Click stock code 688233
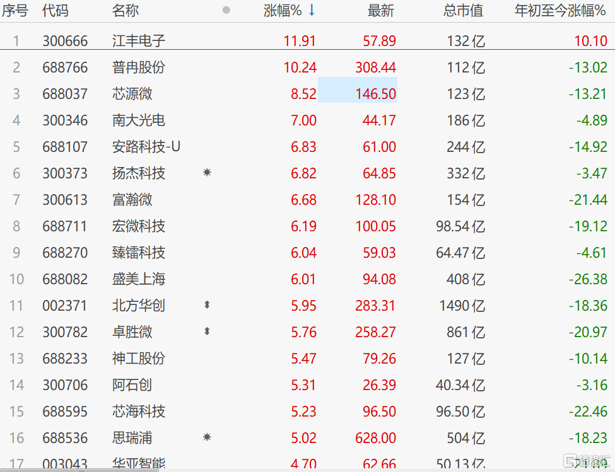Viewport: 615px width, 472px height. point(65,359)
